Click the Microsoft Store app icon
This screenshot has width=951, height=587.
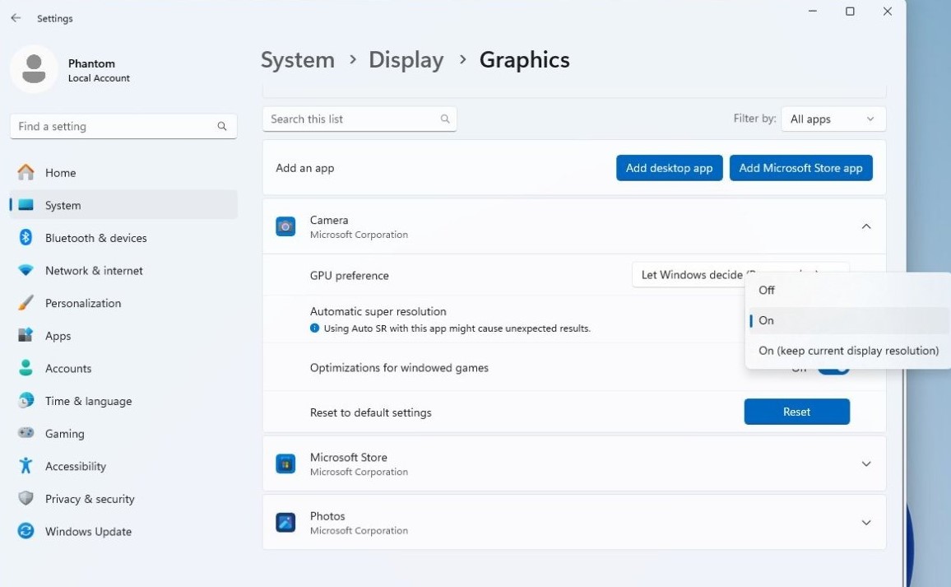(285, 464)
